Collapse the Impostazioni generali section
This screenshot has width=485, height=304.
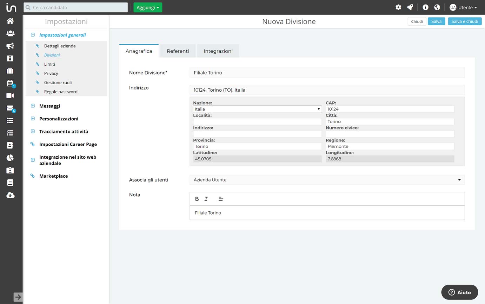pyautogui.click(x=33, y=35)
